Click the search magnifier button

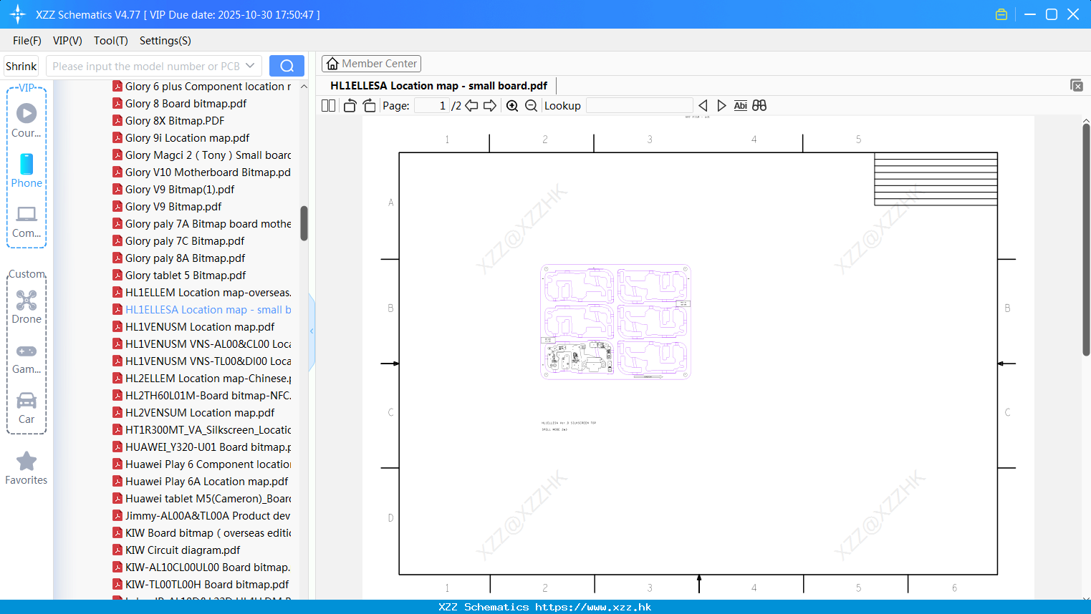coord(287,66)
